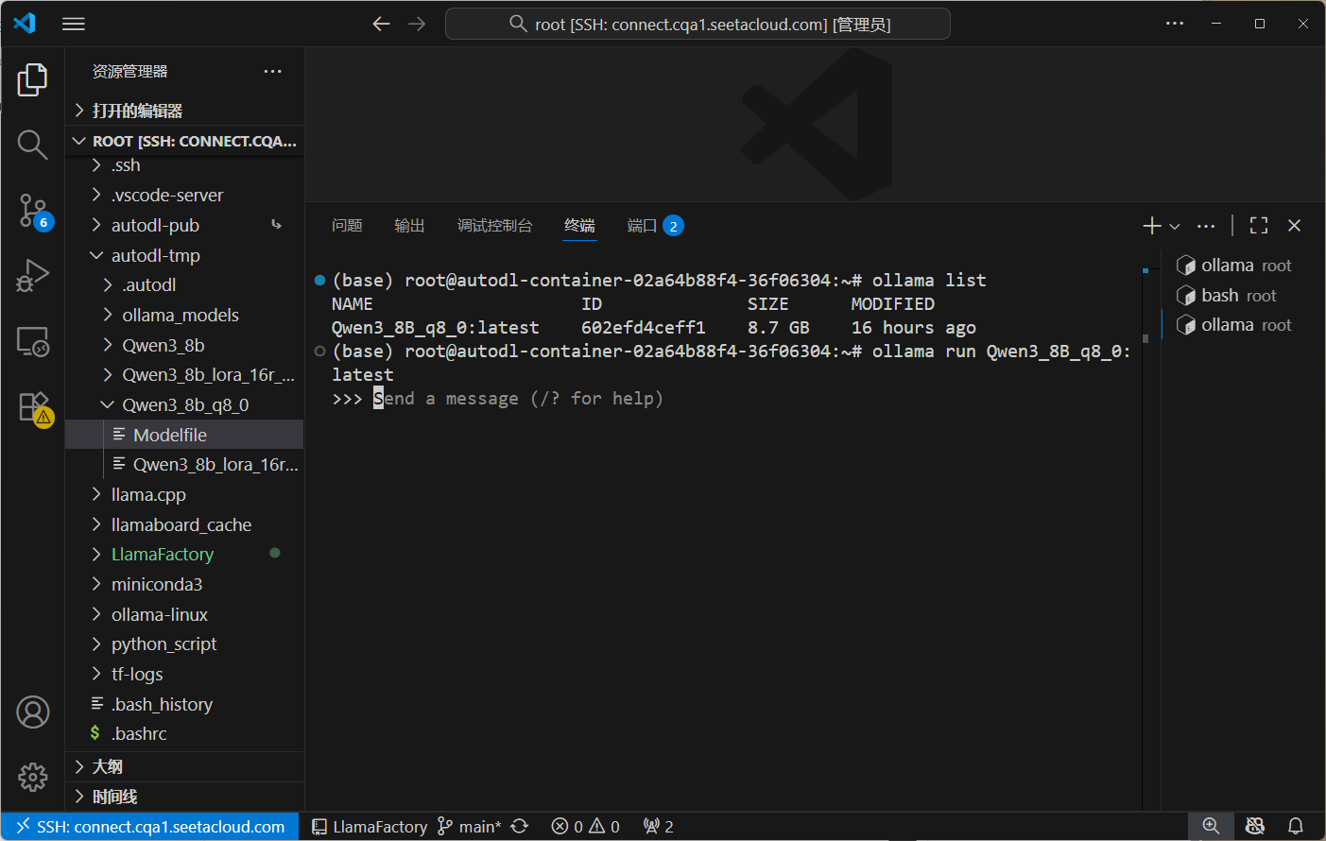The image size is (1326, 841).
Task: Expand the autodl-pub folder
Action: (x=184, y=226)
